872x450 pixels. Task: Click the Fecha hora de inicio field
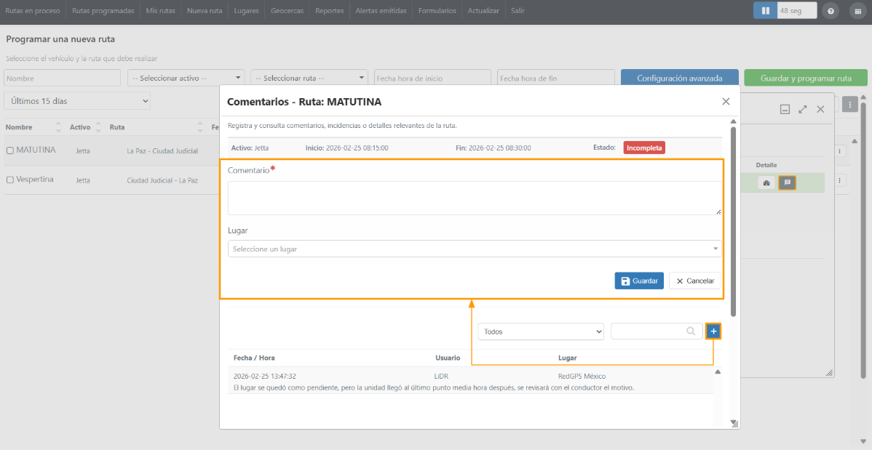pyautogui.click(x=432, y=78)
